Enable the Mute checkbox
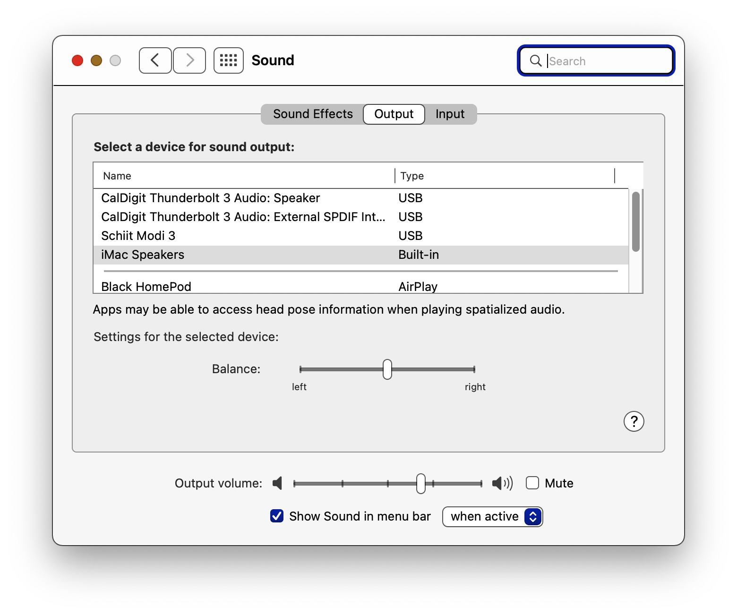The height and width of the screenshot is (615, 737). click(532, 483)
